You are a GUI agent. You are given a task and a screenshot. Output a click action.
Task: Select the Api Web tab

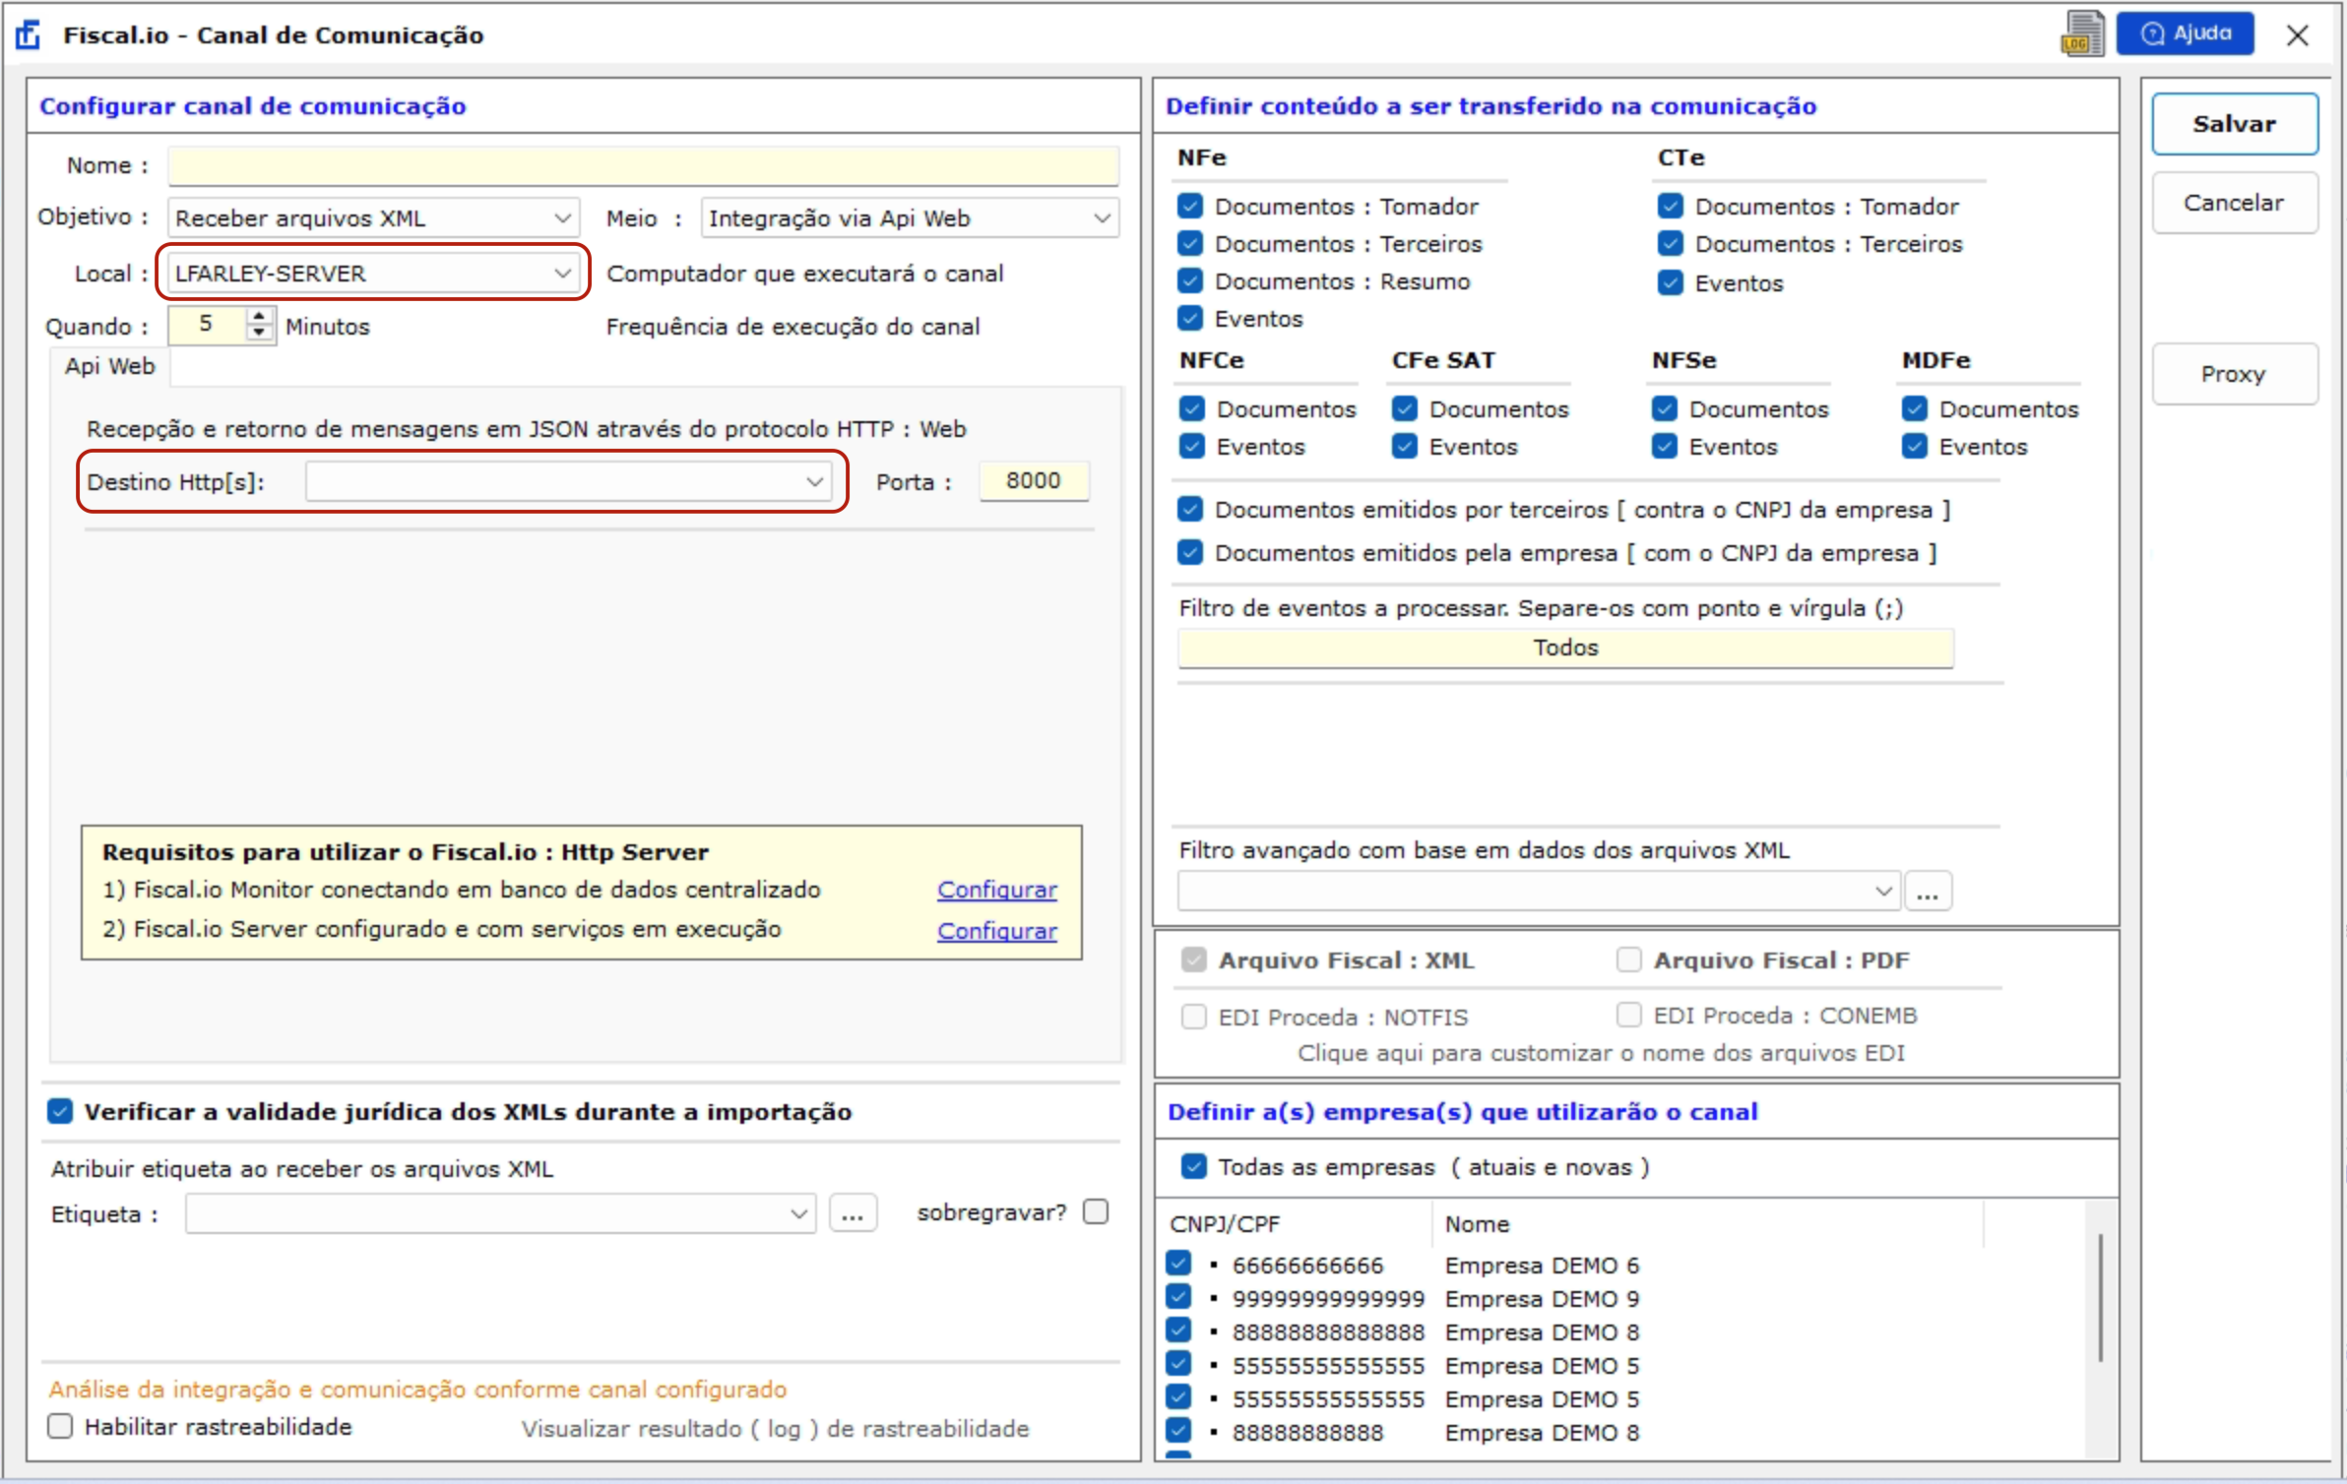point(109,366)
